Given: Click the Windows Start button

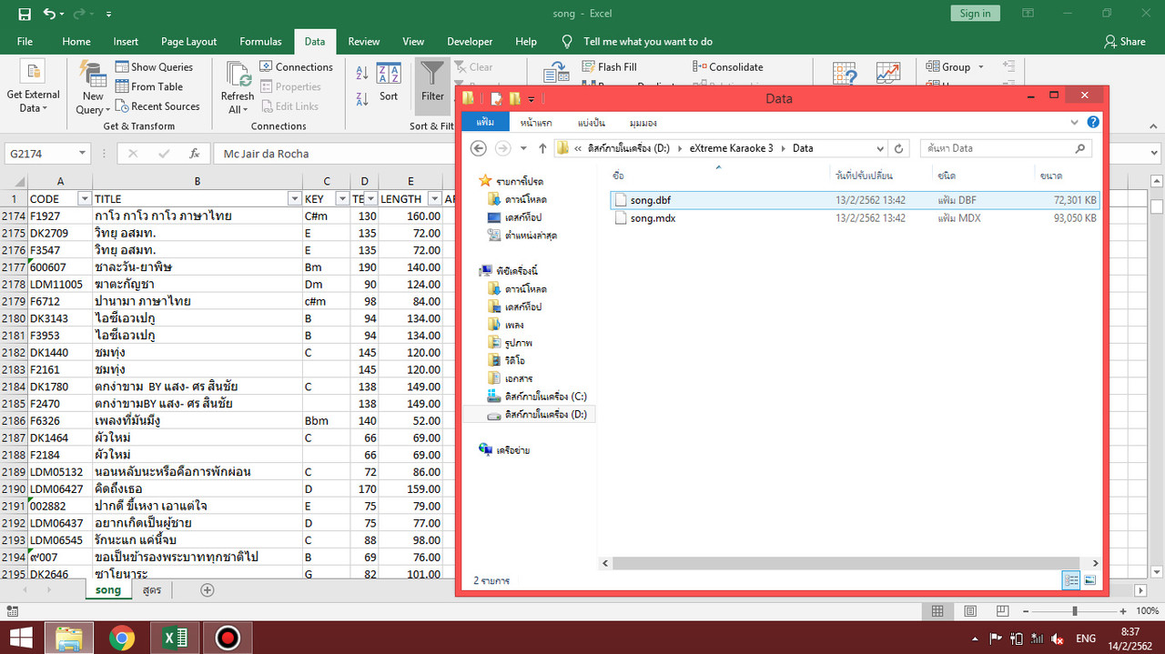Looking at the screenshot, I should pos(23,638).
